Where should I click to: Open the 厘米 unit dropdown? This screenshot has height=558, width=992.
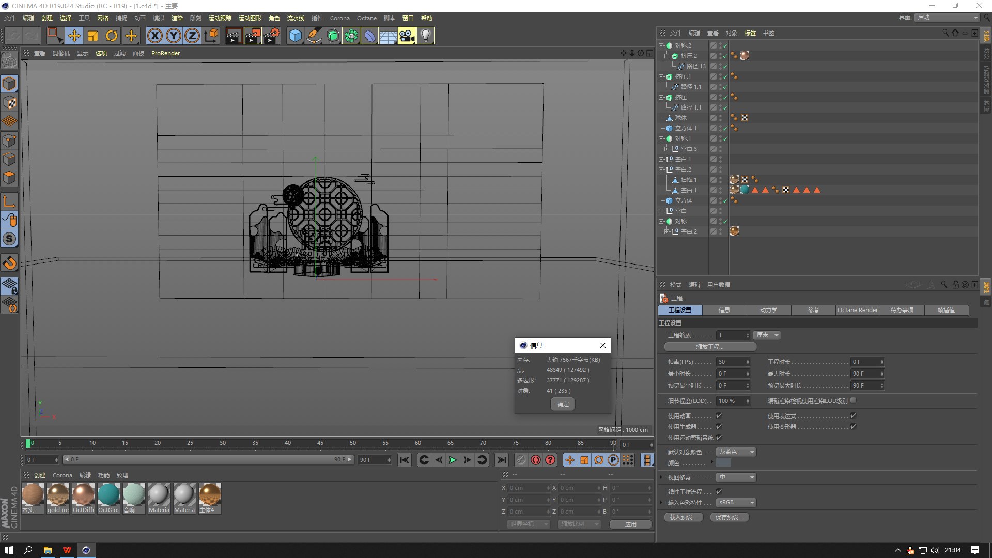coord(767,335)
